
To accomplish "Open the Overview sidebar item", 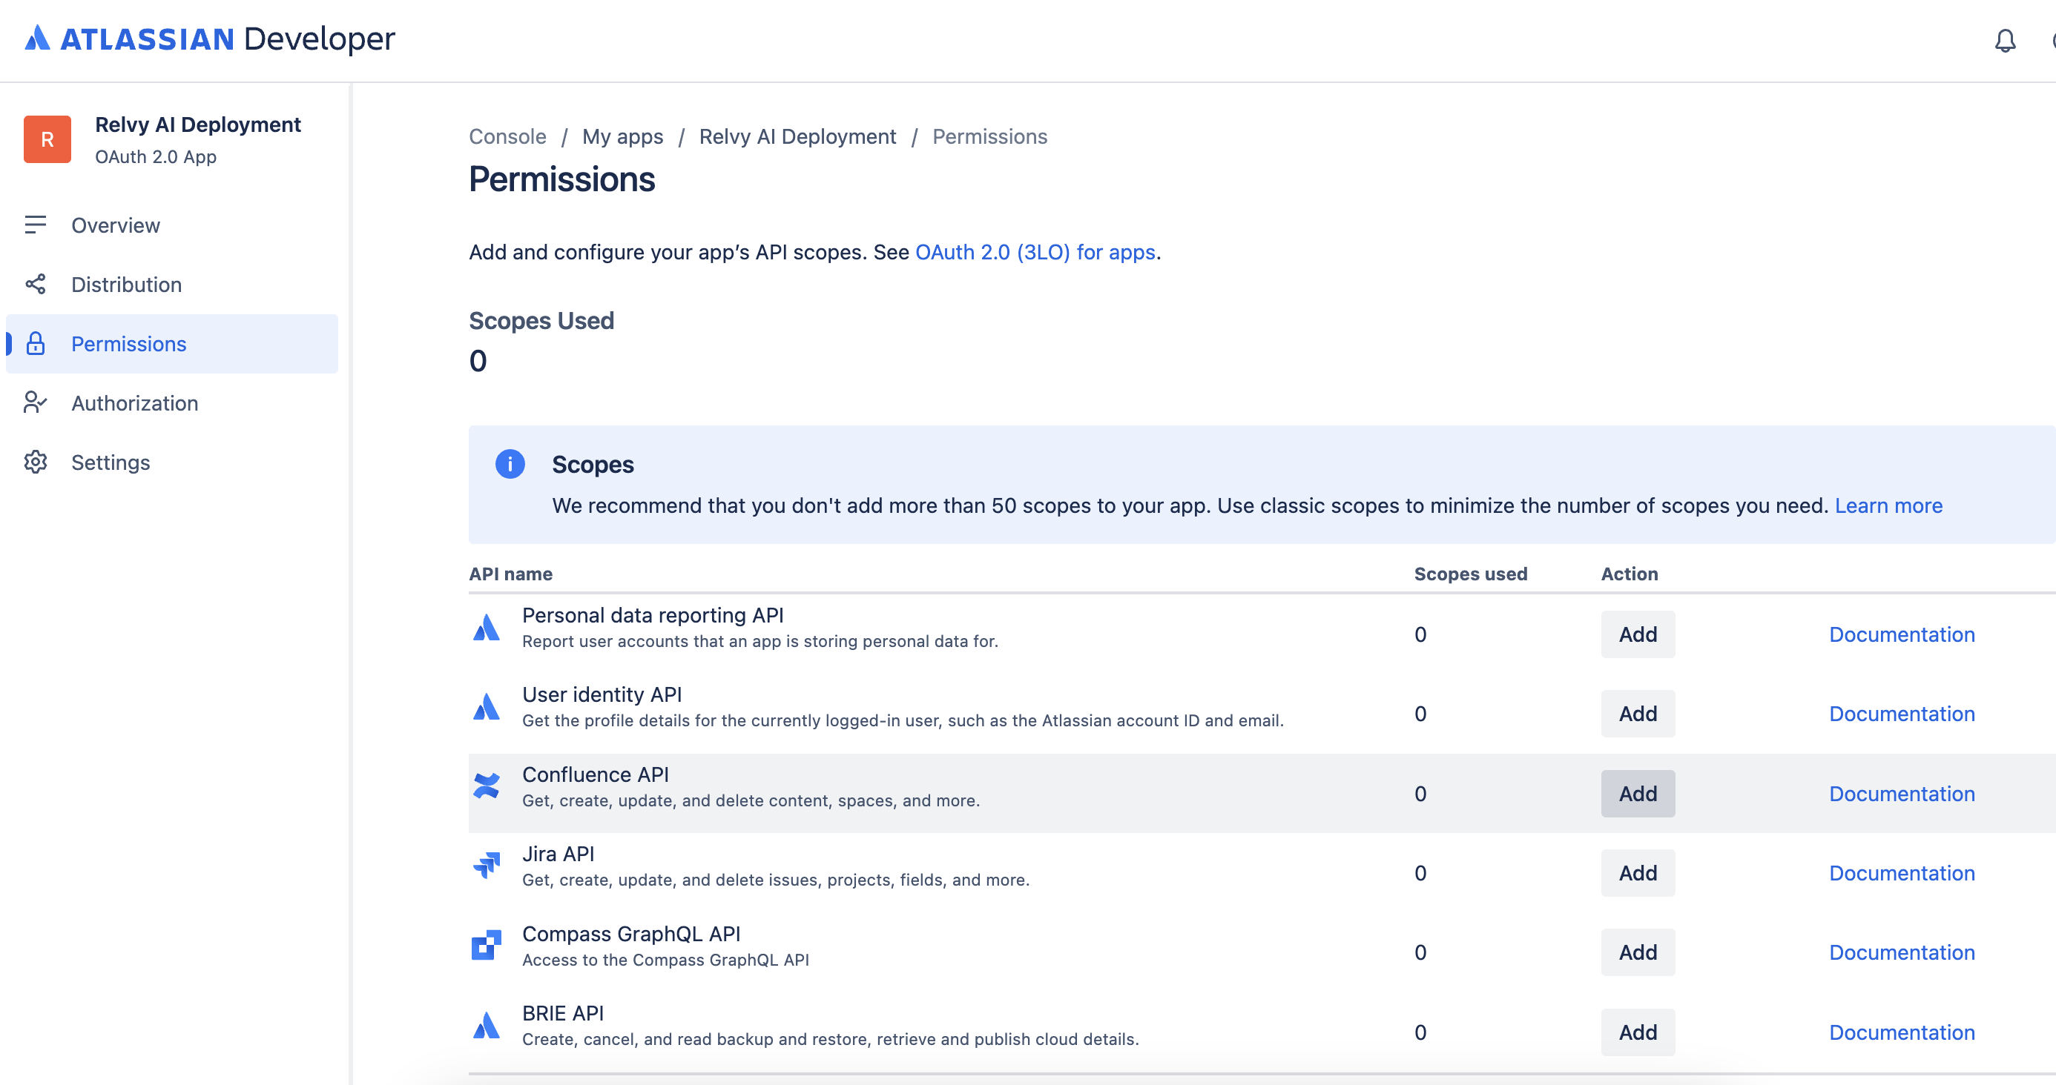I will pyautogui.click(x=116, y=226).
